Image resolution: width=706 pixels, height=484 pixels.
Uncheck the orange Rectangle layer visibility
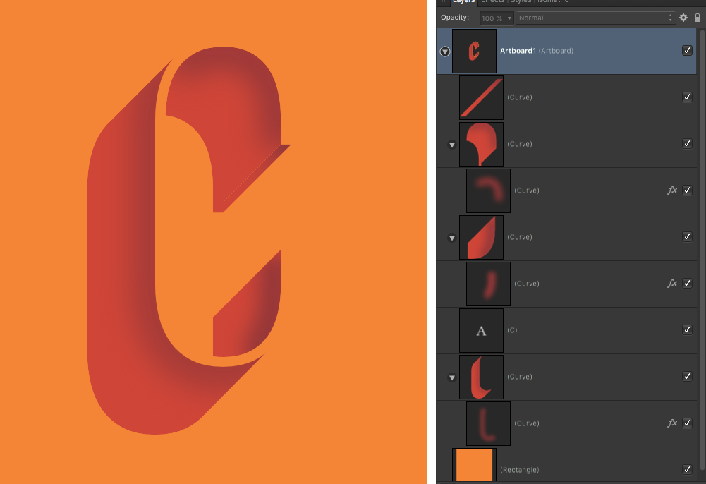click(687, 469)
